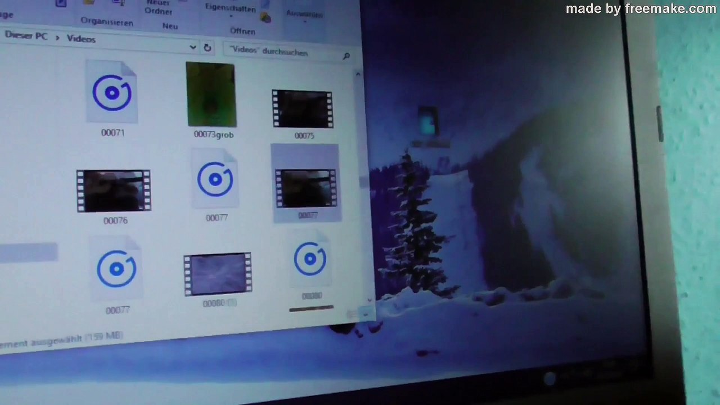720x405 pixels.
Task: Open the address bar history dropdown
Action: (x=193, y=47)
